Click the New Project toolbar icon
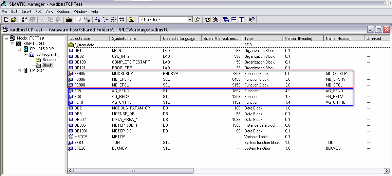392x176 pixels. click(5, 20)
